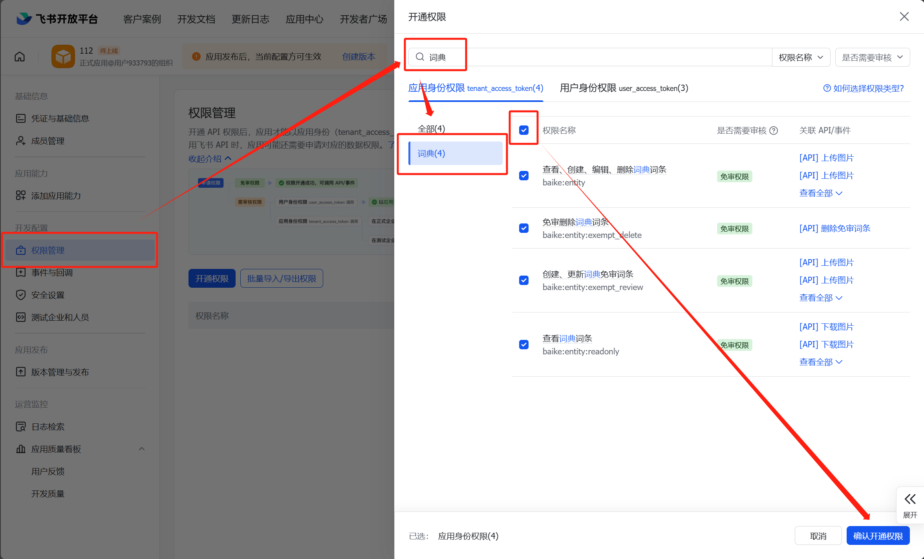Click the search magnifier icon
The height and width of the screenshot is (559, 924).
pos(420,57)
